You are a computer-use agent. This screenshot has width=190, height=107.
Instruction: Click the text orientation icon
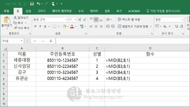(x=108, y=20)
